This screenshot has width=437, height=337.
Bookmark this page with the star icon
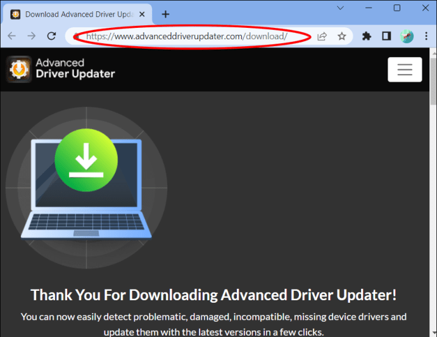coord(342,36)
